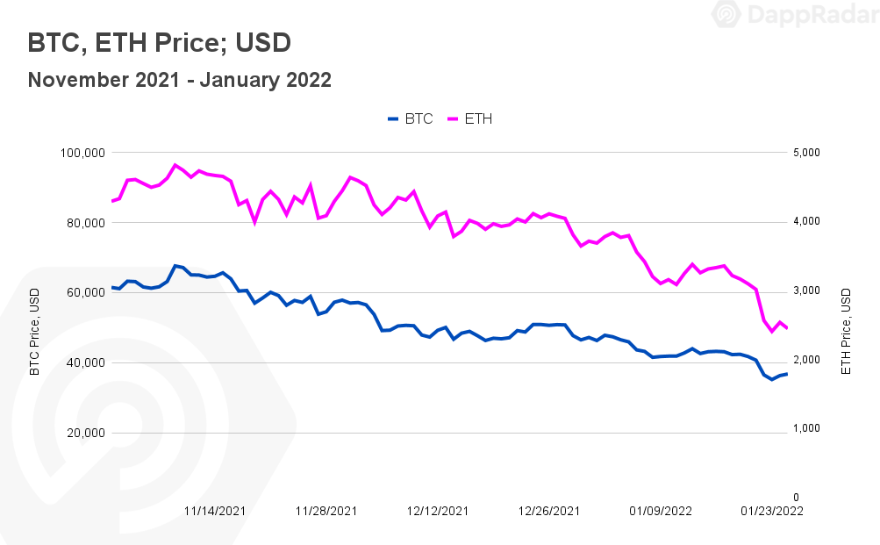This screenshot has height=545, width=880.
Task: Click the 100,000 BTC axis value
Action: (x=82, y=153)
